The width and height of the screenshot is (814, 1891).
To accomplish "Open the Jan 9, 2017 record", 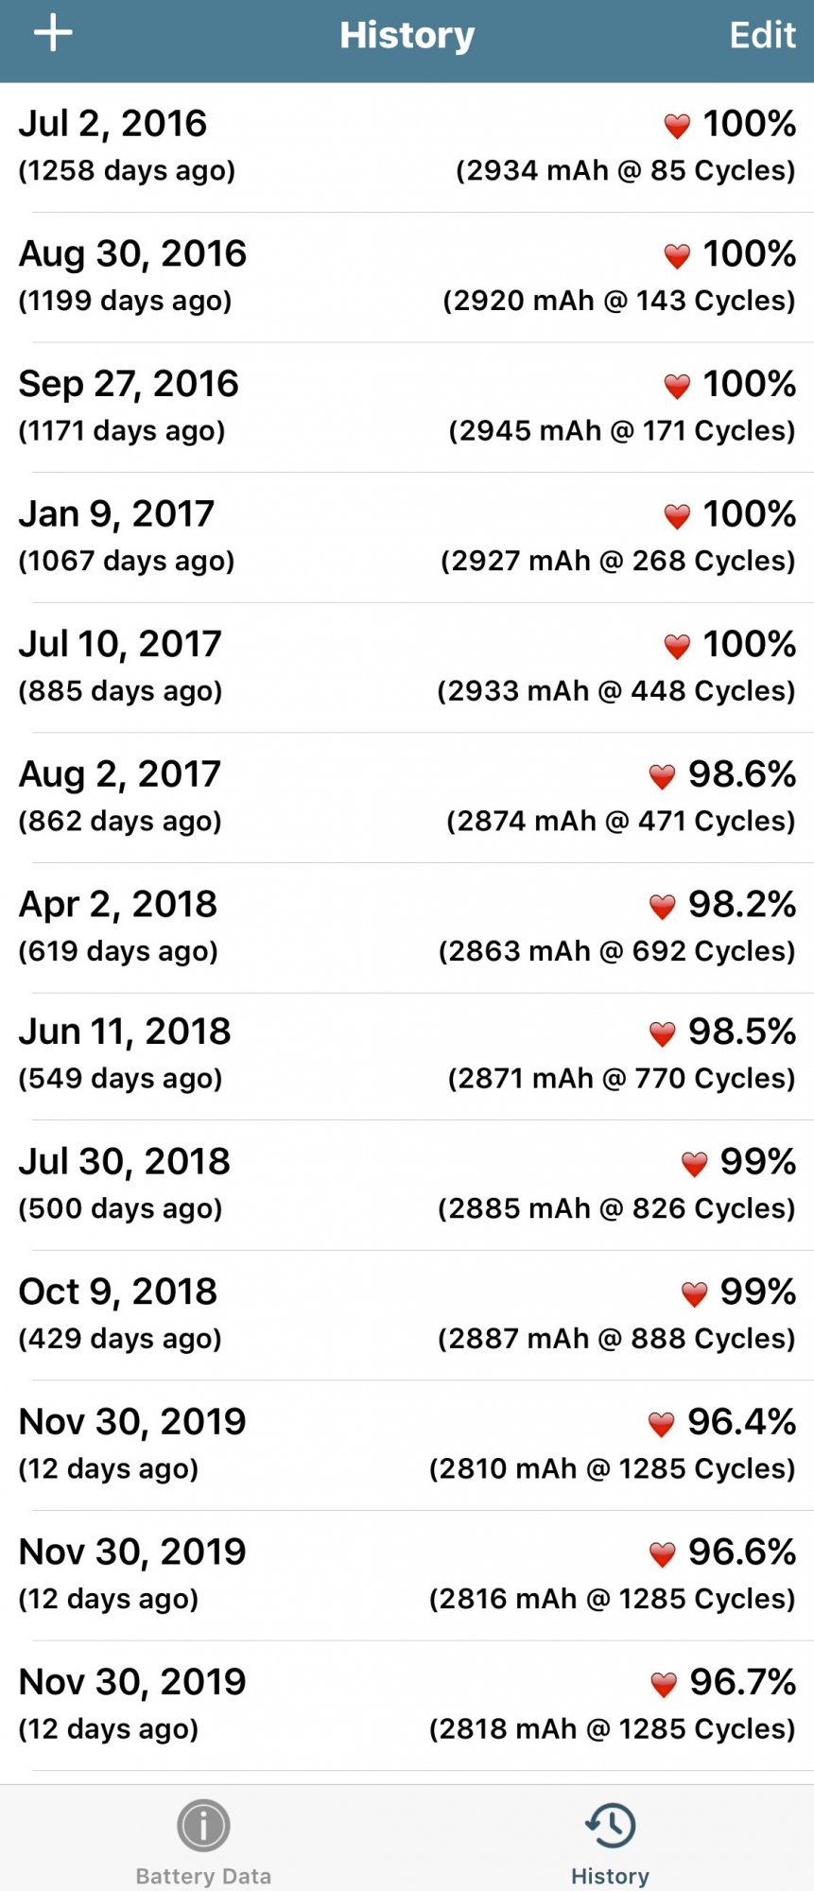I will coord(407,537).
